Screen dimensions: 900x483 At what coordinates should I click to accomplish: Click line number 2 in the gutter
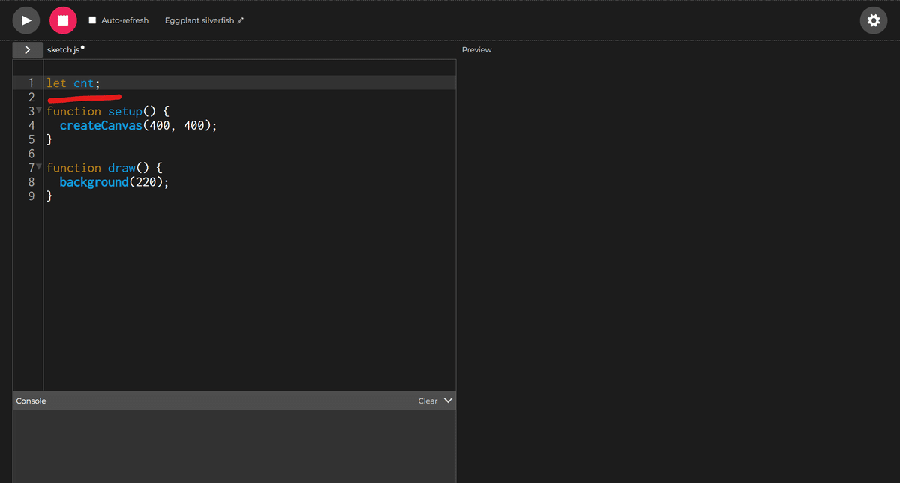(x=31, y=97)
